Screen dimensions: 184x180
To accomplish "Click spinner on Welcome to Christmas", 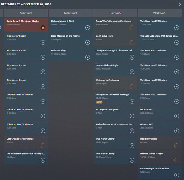I will tap(131, 87).
